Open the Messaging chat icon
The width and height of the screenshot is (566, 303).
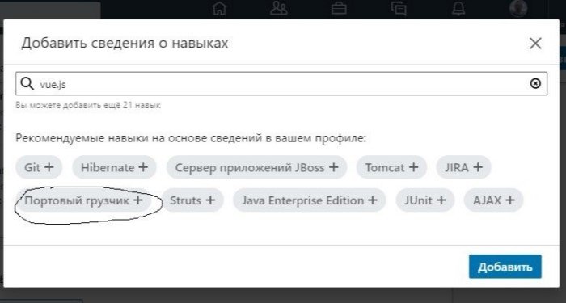[x=399, y=8]
